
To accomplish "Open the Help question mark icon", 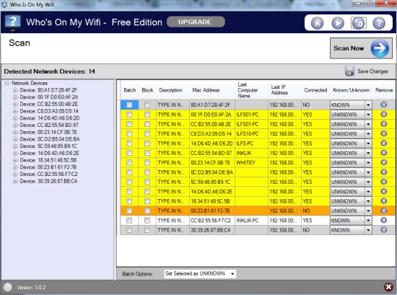I will 379,23.
